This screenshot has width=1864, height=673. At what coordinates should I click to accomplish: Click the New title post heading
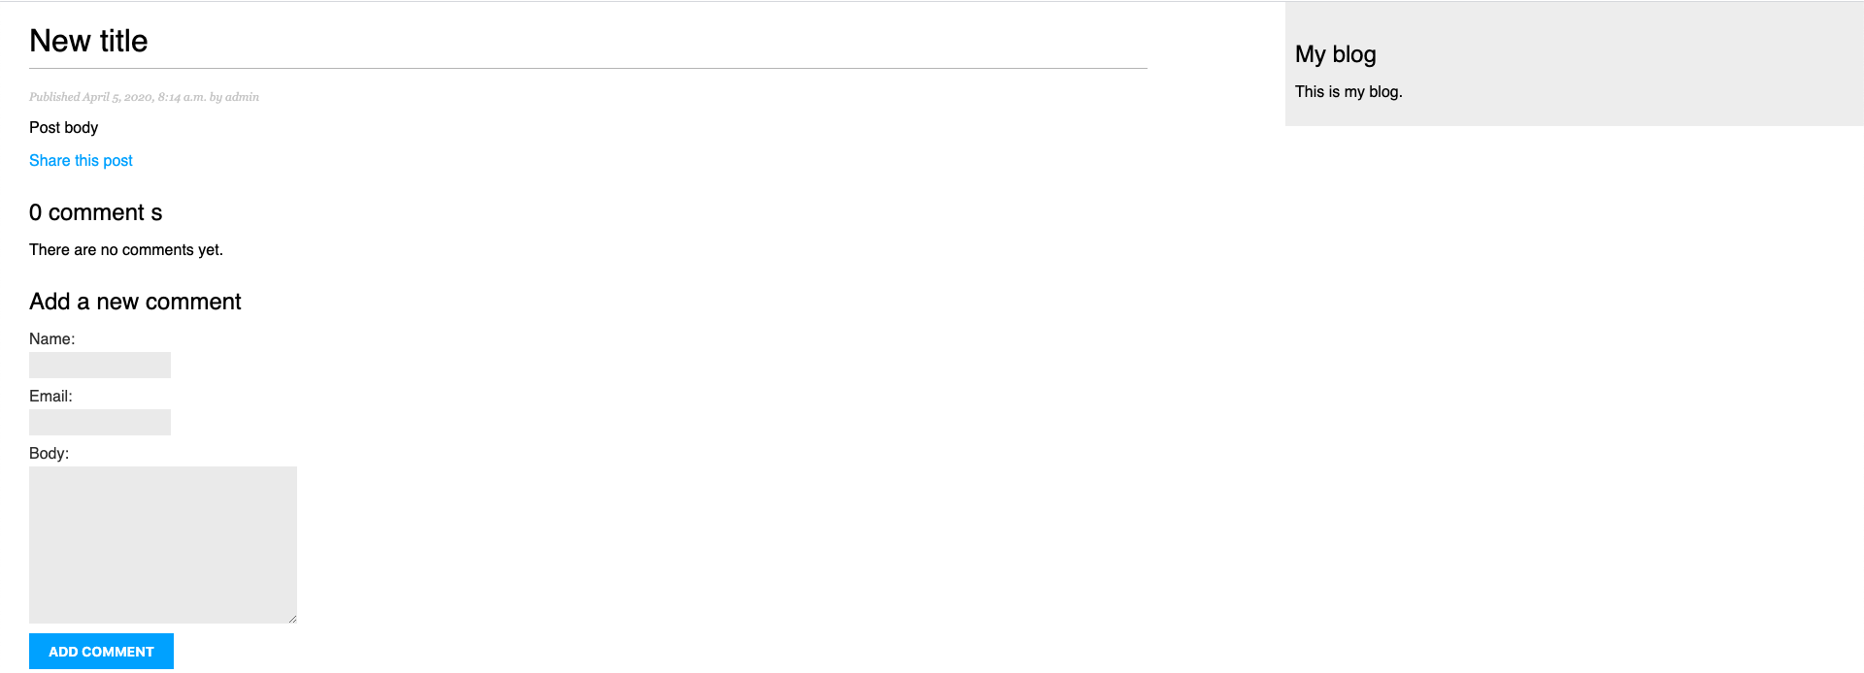88,42
